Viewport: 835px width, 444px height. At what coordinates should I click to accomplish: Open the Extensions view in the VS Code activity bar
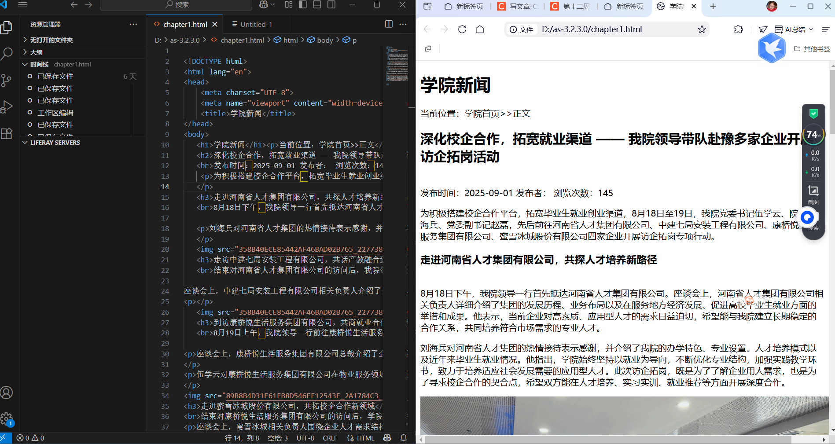coord(7,133)
